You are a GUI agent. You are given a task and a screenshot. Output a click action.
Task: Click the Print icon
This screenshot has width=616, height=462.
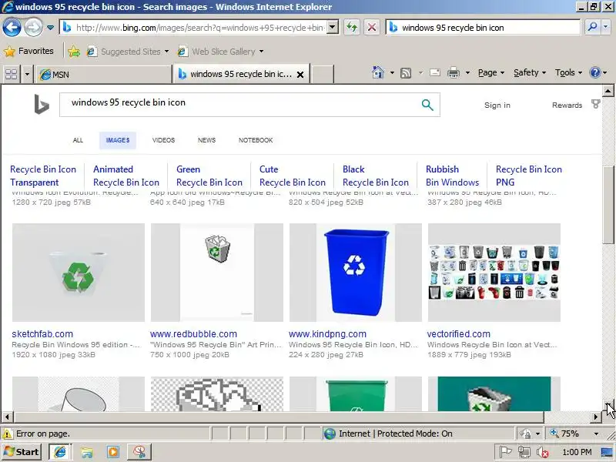(454, 72)
